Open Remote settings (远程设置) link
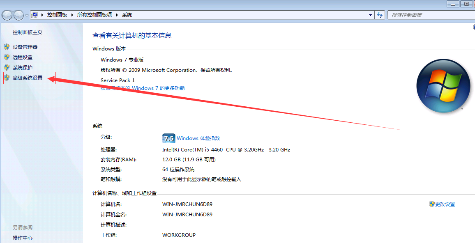 (23, 57)
